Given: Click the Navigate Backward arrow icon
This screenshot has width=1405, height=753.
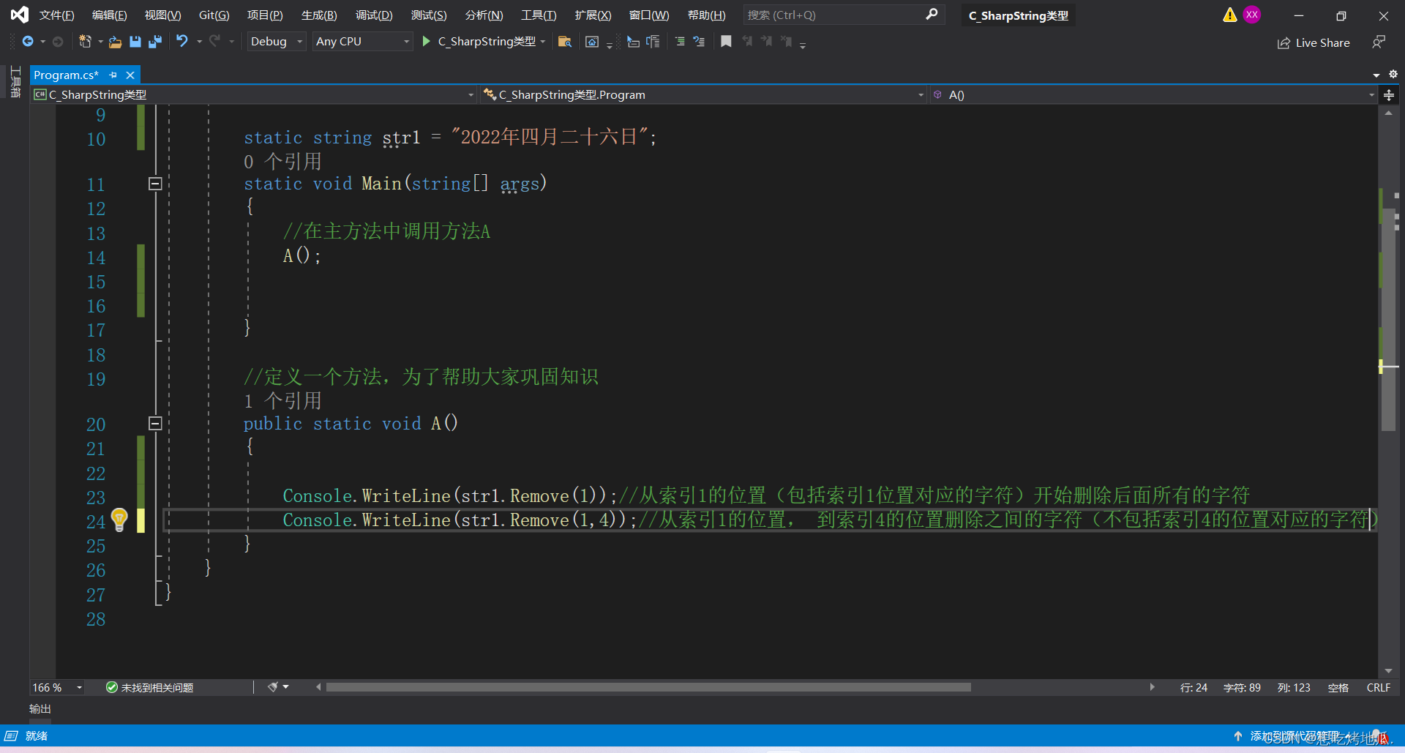Looking at the screenshot, I should coord(28,42).
